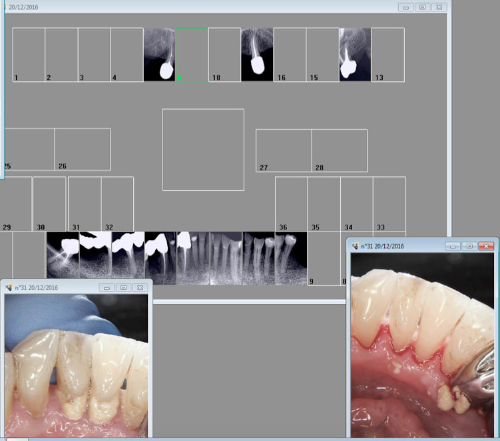The image size is (500, 441).
Task: Open the leftmost X-ray in the bottom row
Action: 63,255
